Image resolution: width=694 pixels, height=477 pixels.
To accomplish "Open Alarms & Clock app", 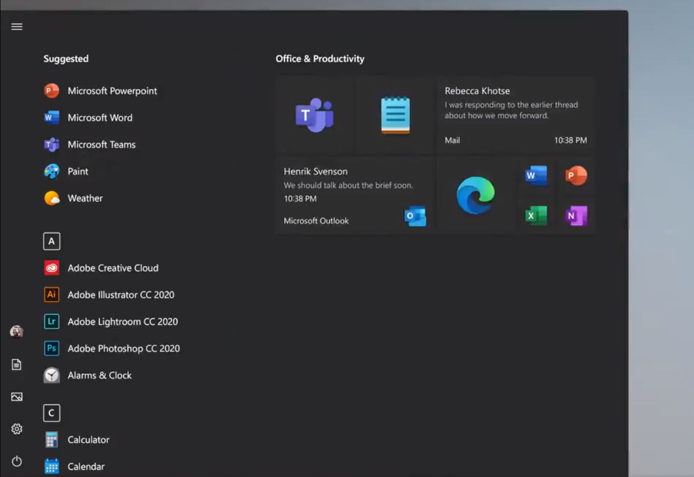I will (x=88, y=375).
